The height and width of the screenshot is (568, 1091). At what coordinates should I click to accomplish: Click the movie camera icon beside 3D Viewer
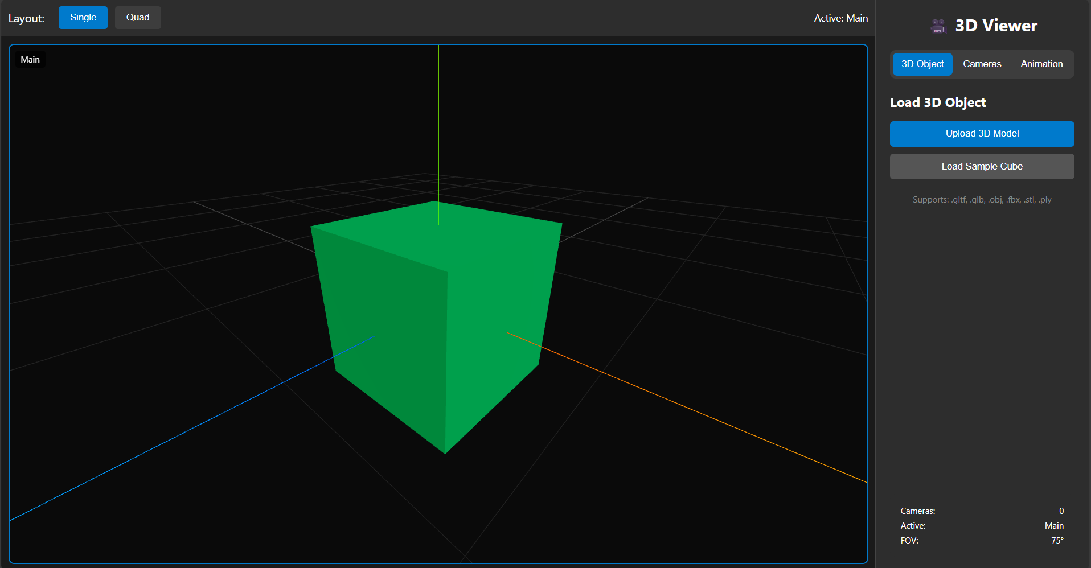[x=937, y=26]
